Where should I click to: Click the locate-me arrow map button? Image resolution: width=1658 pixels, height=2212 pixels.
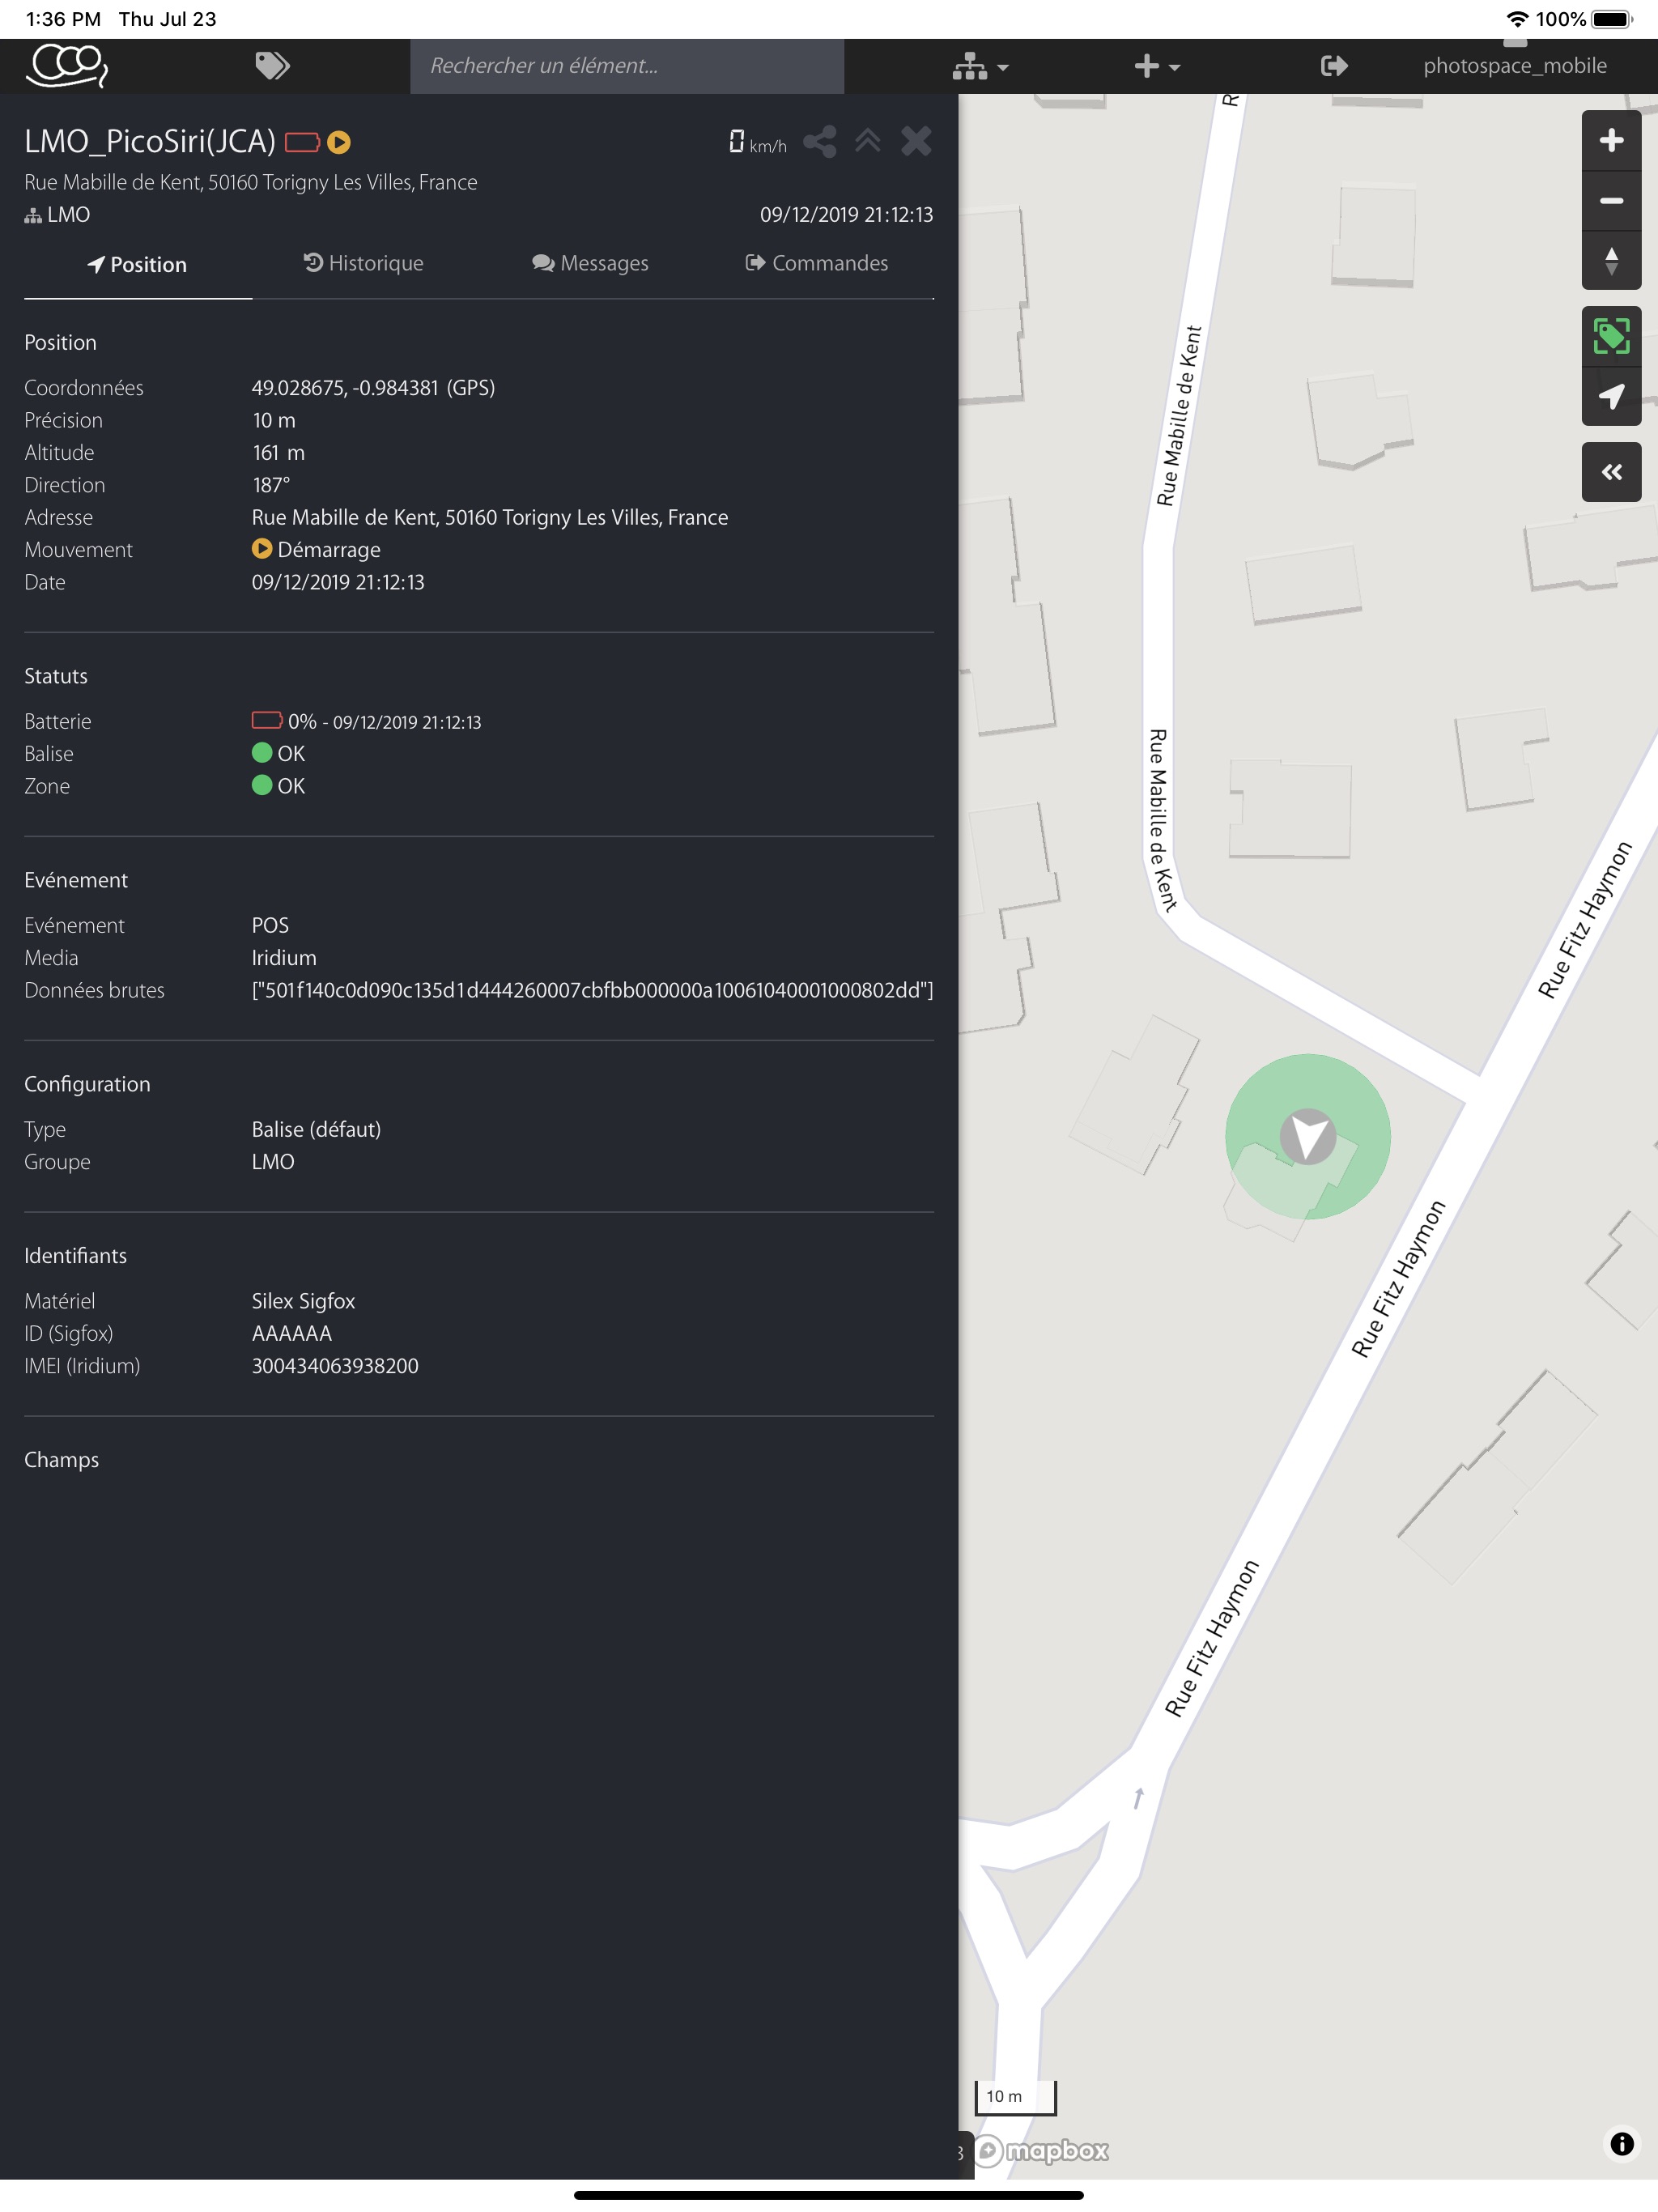1610,397
